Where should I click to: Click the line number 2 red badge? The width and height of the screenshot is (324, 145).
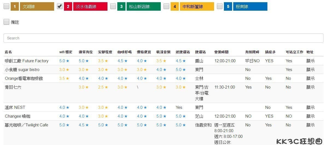coord(68,6)
